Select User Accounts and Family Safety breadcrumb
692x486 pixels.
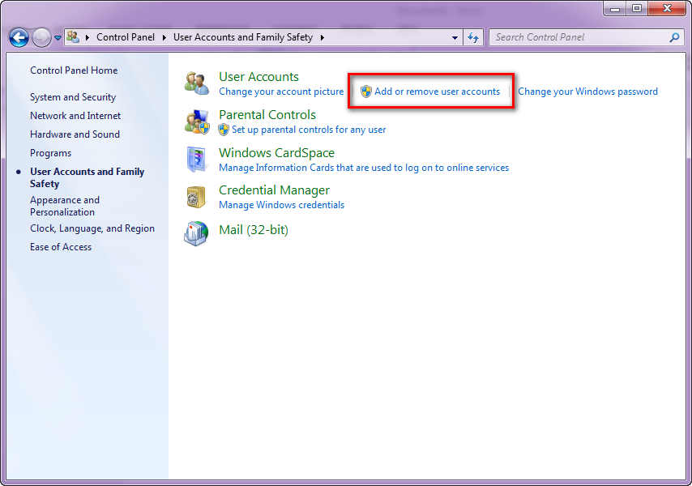coord(243,37)
